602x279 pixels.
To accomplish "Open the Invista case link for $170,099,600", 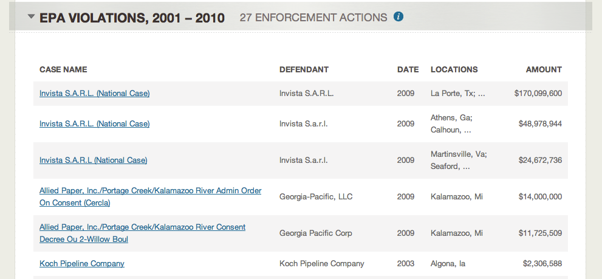I will pyautogui.click(x=94, y=94).
